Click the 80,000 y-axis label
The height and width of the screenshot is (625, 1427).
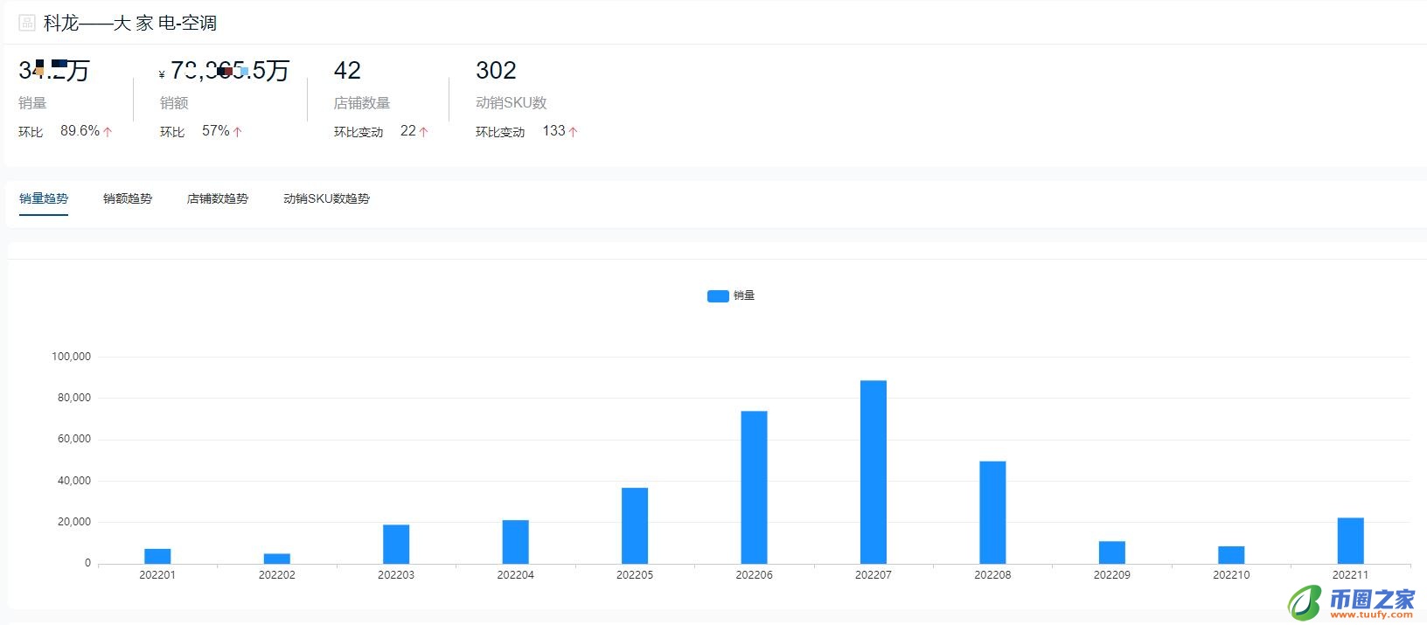pos(74,398)
